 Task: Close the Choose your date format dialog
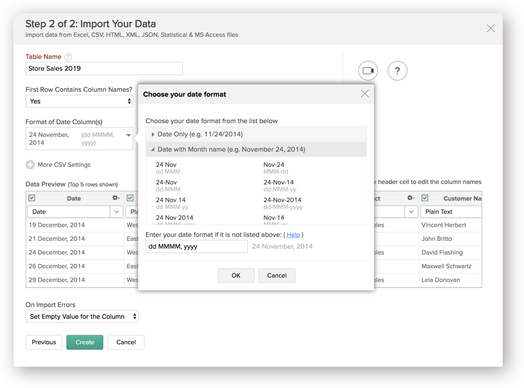point(365,94)
